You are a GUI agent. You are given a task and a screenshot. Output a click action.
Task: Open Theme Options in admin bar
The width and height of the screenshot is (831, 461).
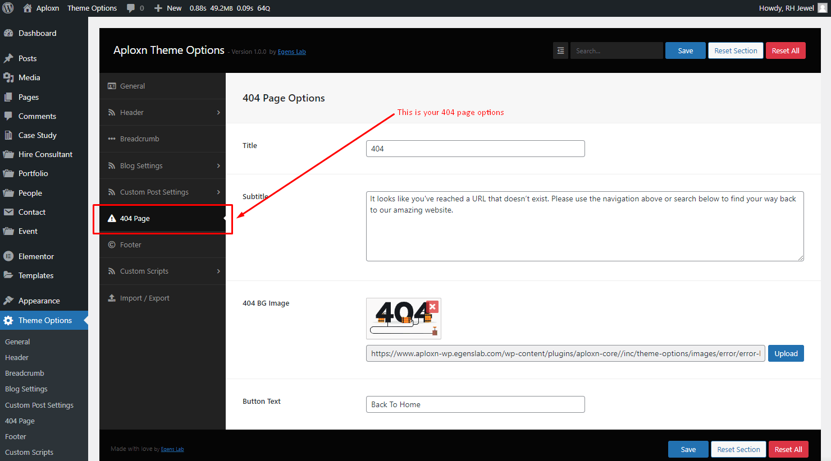click(92, 8)
